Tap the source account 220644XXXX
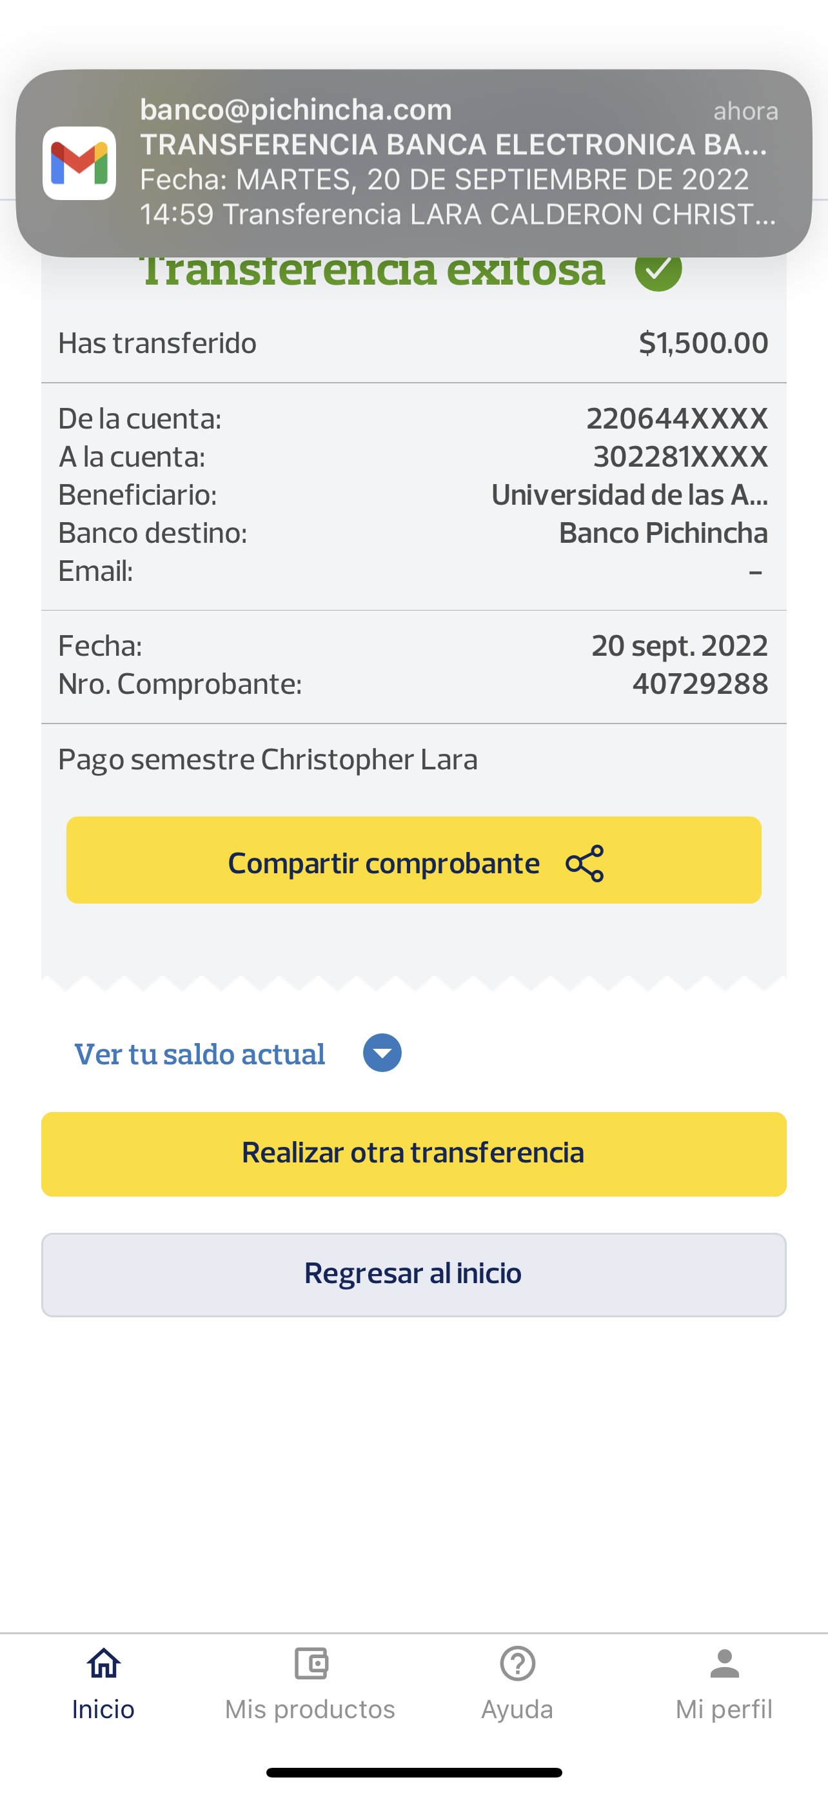The height and width of the screenshot is (1793, 828). [676, 419]
